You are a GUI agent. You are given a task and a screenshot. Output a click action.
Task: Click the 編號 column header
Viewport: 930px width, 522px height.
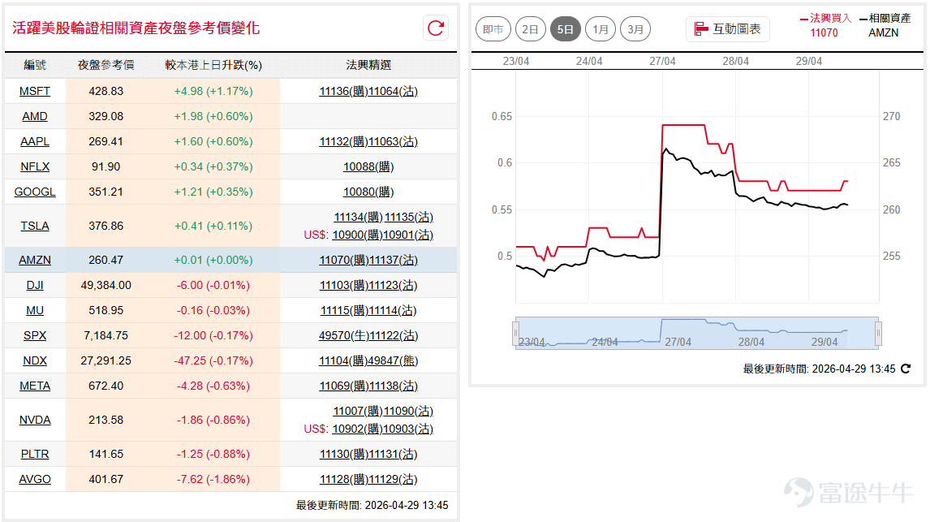click(x=35, y=65)
